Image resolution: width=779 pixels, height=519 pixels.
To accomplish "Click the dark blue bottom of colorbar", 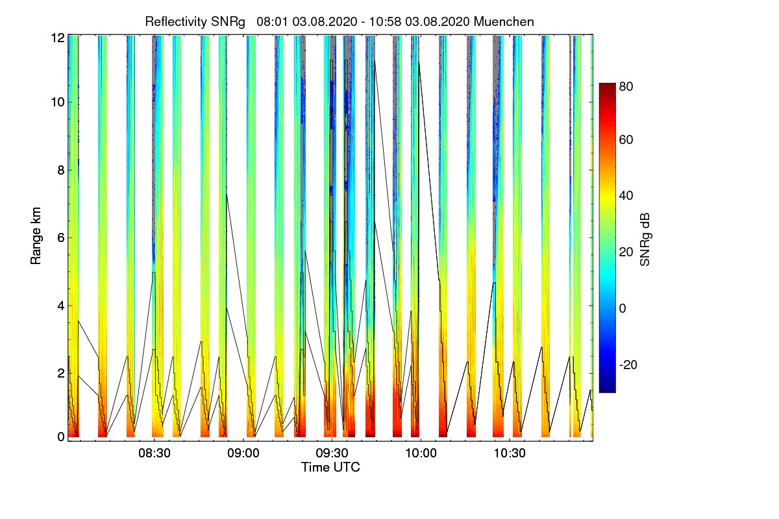I will coord(606,388).
